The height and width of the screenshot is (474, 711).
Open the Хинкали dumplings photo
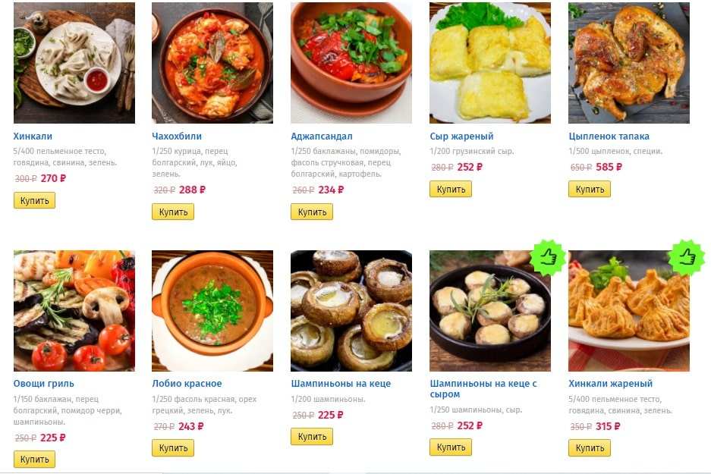(x=74, y=62)
